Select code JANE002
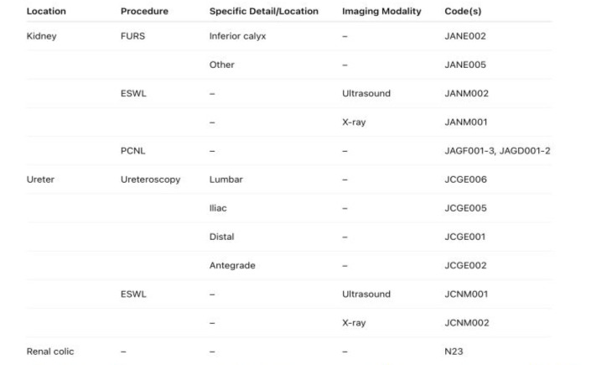 [x=465, y=36]
